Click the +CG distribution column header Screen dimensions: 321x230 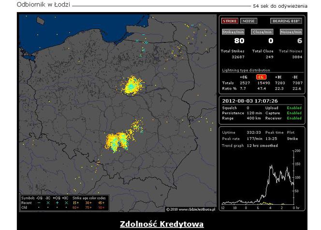coord(244,77)
